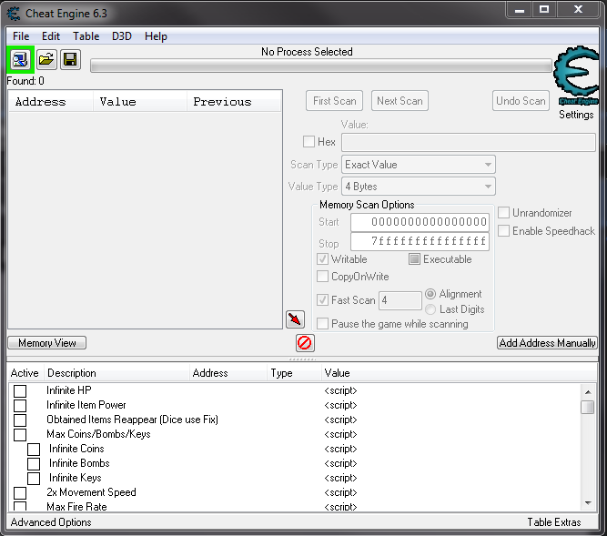Open a cheat table file icon
Screen dimensions: 607x536
coord(46,59)
